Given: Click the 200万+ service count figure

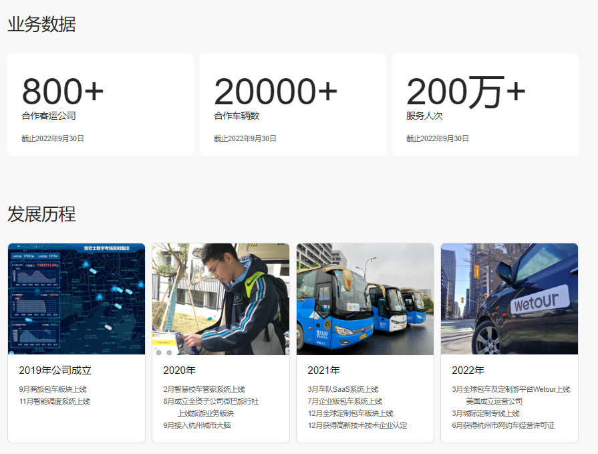Looking at the screenshot, I should pyautogui.click(x=466, y=92).
